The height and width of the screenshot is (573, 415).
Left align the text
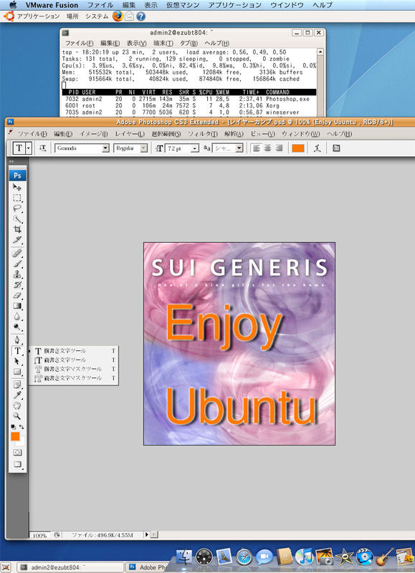click(x=257, y=148)
